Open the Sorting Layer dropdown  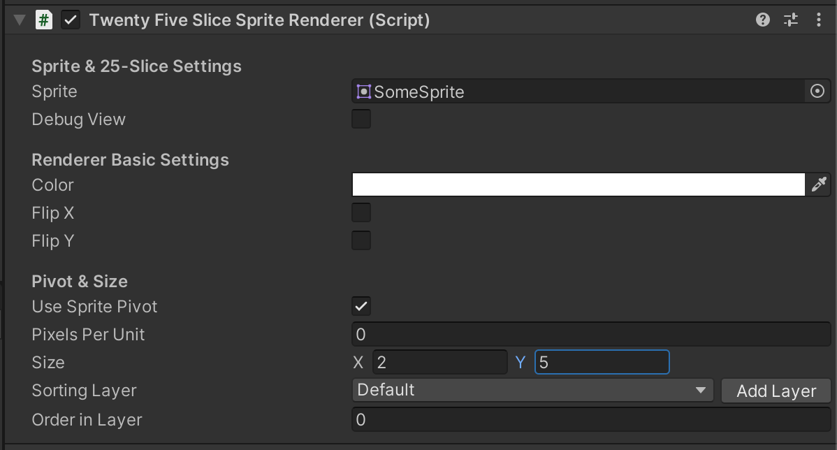(x=532, y=391)
